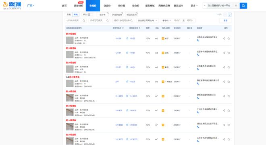Click the 造价通 site logo
The height and width of the screenshot is (145, 266).
[12, 6]
